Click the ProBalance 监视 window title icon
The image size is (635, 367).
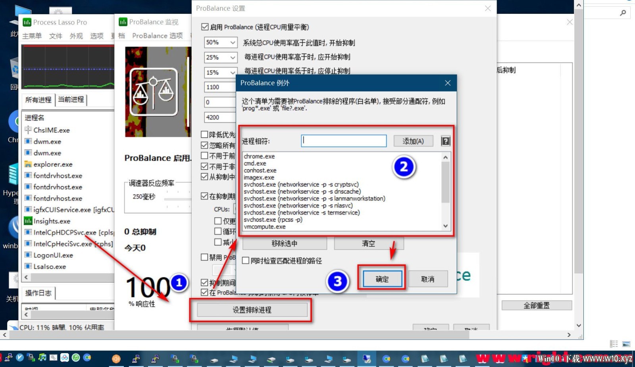123,22
